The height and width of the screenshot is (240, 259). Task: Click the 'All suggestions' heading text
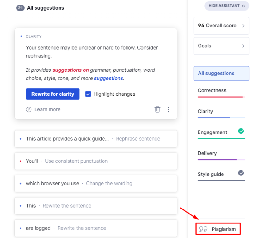click(46, 8)
